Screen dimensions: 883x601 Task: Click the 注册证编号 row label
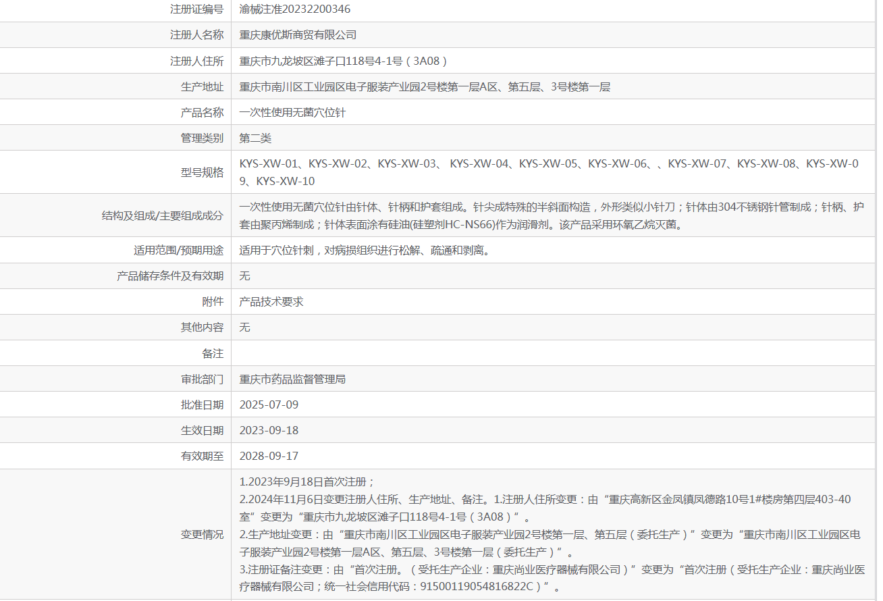pyautogui.click(x=196, y=9)
